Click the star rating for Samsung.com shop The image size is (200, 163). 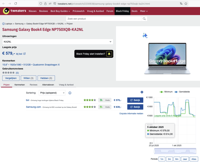click(x=90, y=107)
